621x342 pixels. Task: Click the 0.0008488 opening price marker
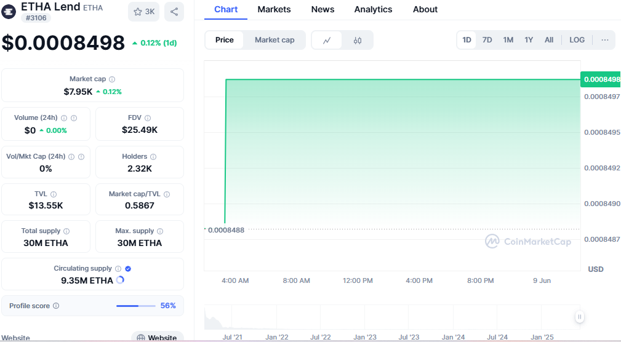click(x=226, y=230)
